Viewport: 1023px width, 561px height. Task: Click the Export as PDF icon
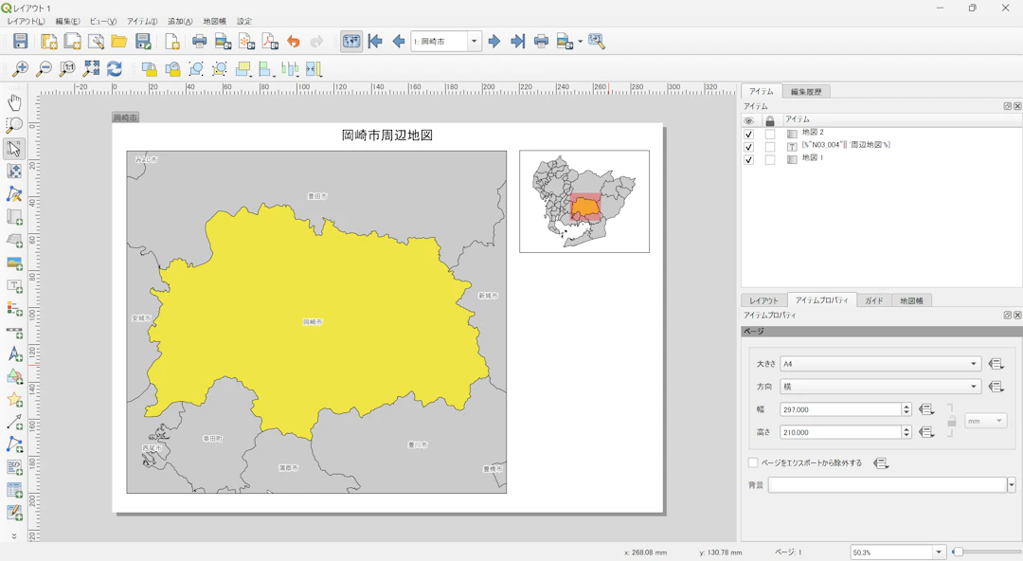(x=270, y=42)
